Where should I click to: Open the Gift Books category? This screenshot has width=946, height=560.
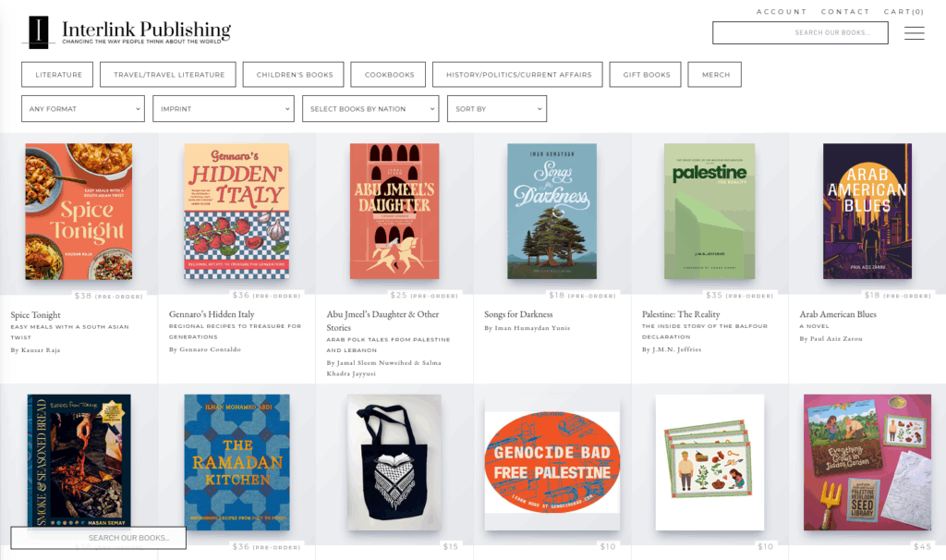646,75
